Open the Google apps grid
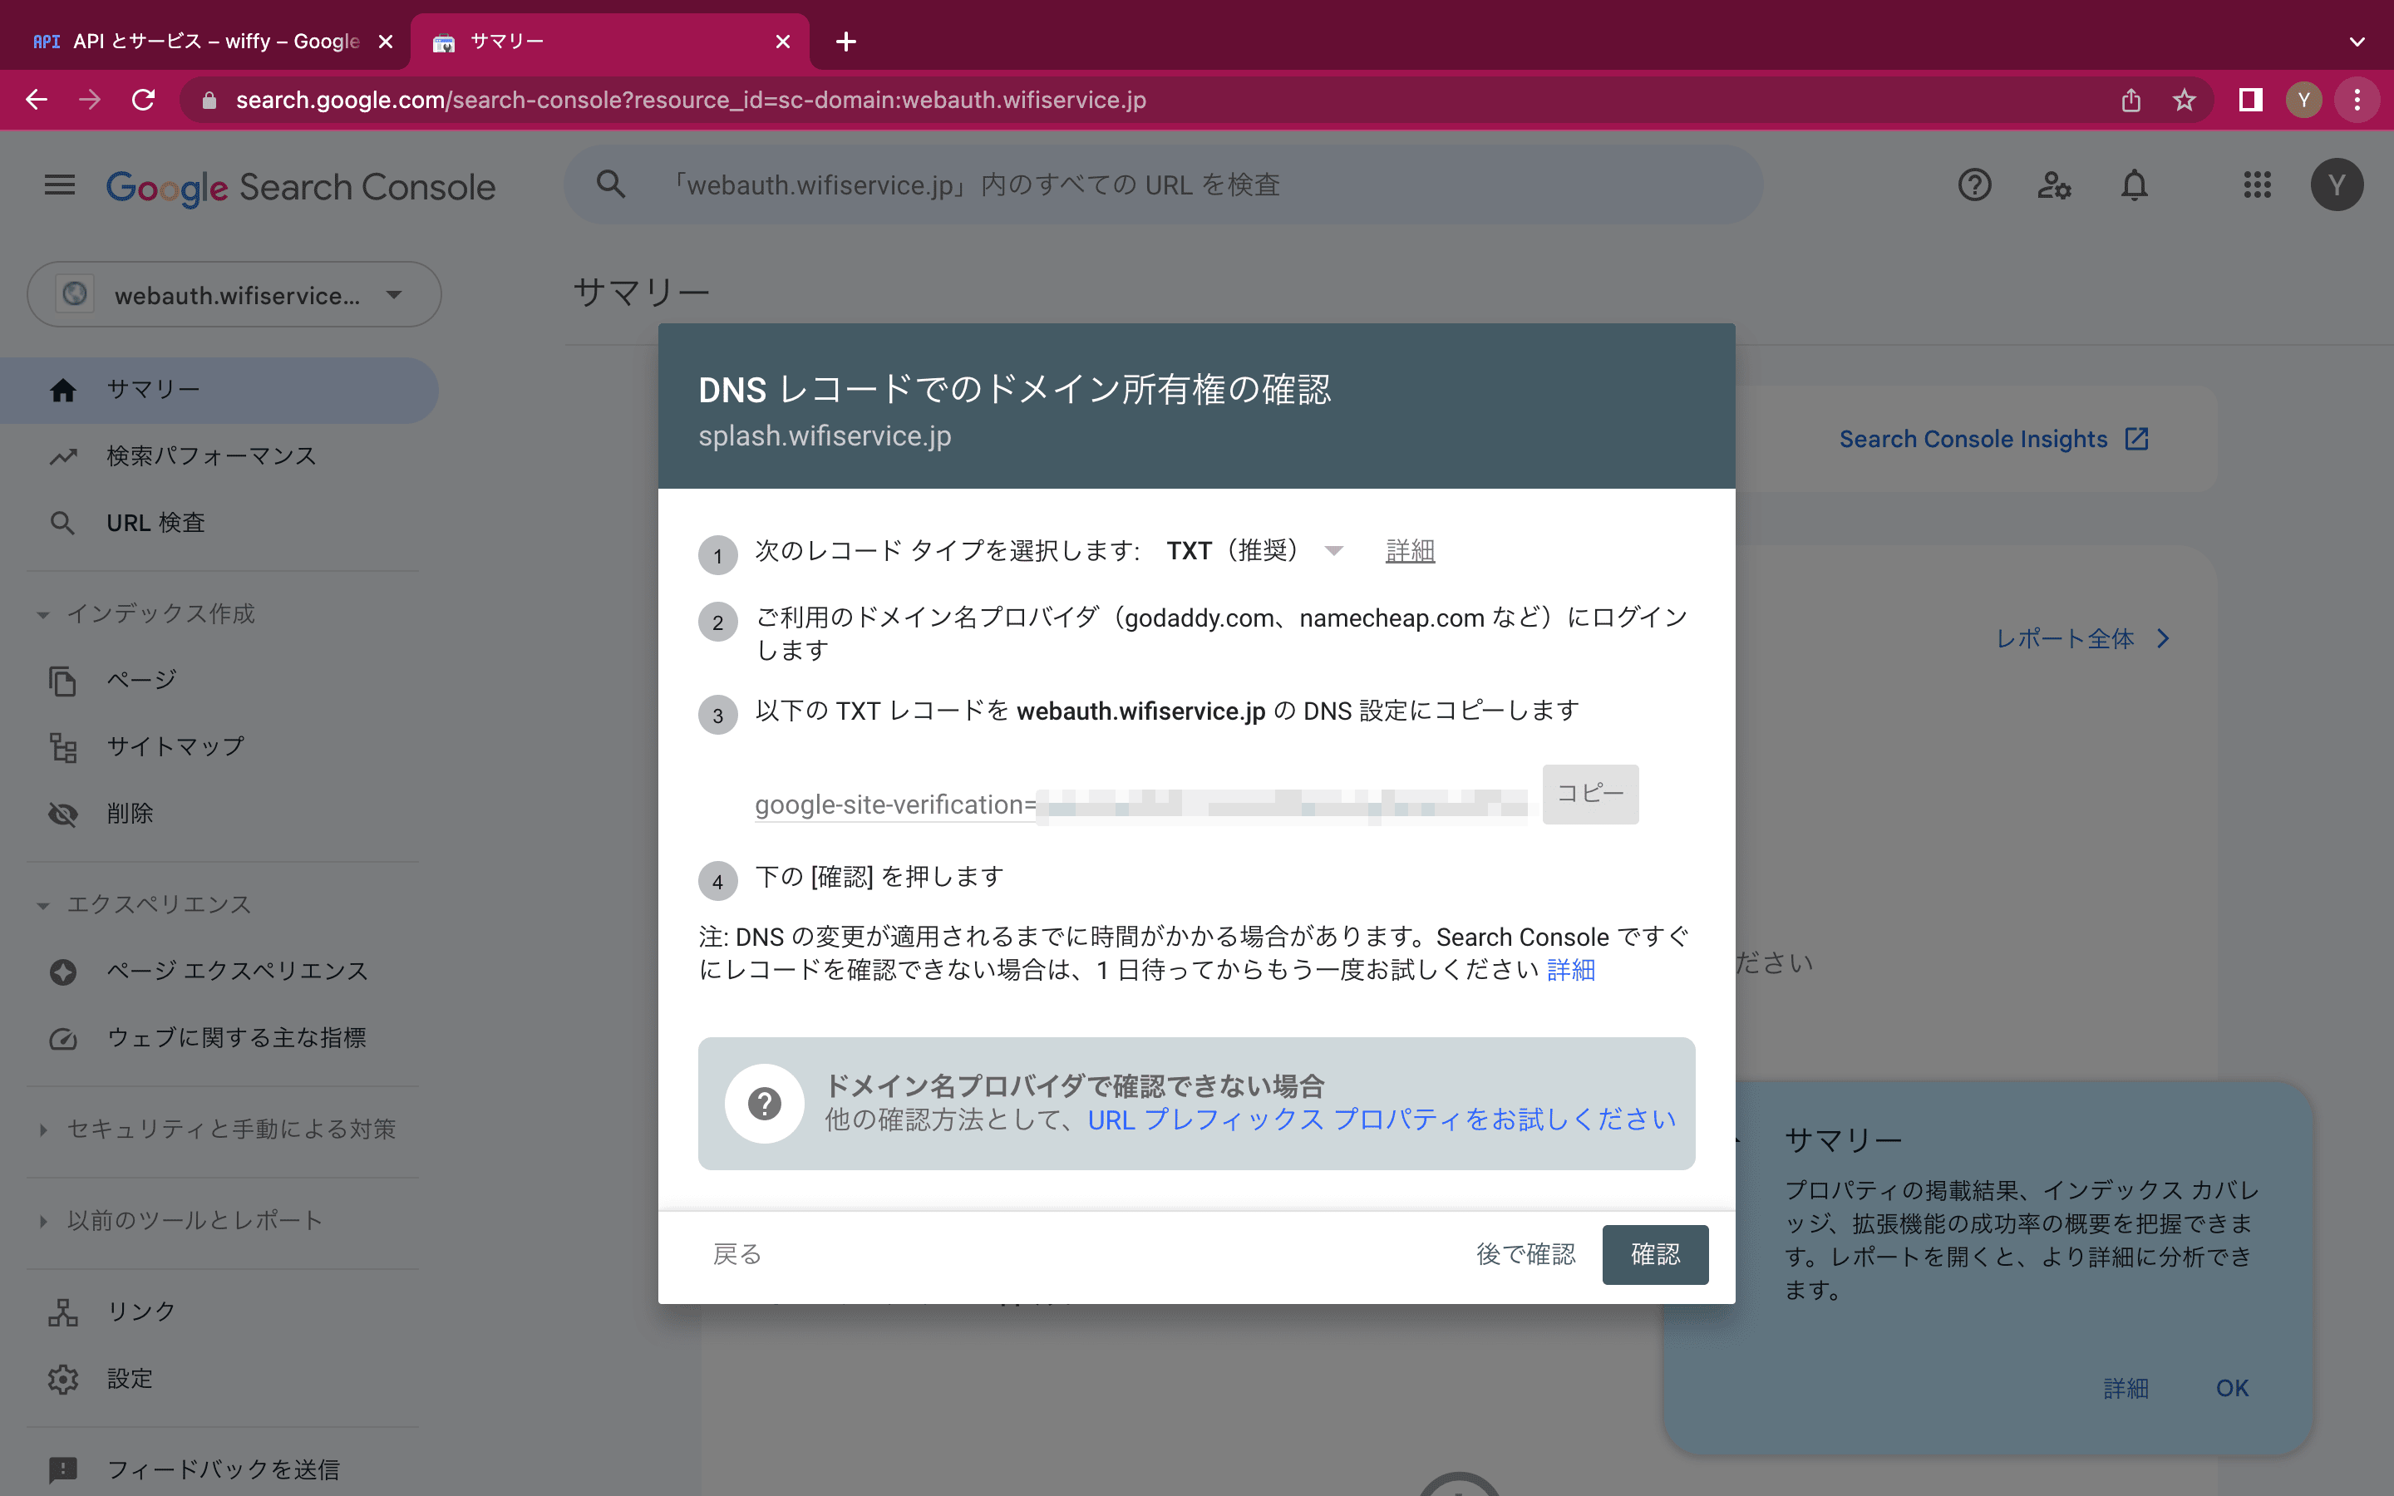 coord(2258,185)
